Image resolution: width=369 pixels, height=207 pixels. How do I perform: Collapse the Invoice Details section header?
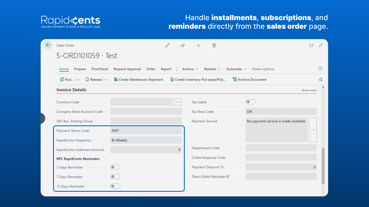pyautogui.click(x=71, y=90)
